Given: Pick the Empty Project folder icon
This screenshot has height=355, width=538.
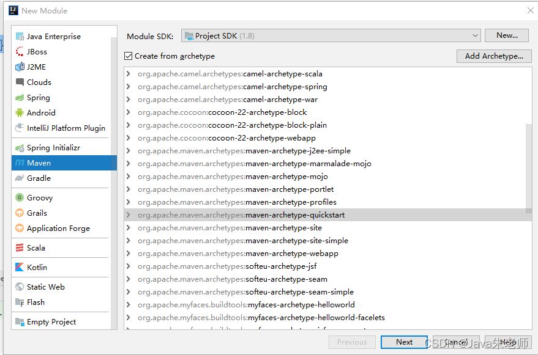Looking at the screenshot, I should 20,322.
